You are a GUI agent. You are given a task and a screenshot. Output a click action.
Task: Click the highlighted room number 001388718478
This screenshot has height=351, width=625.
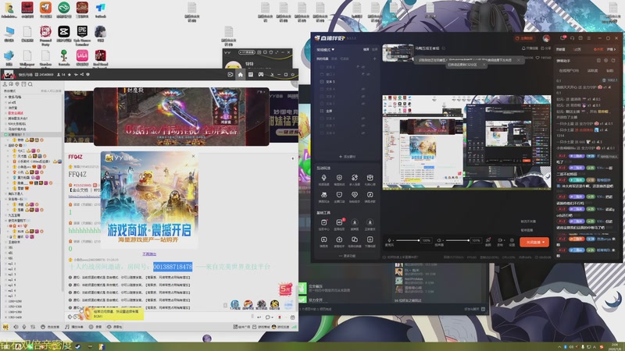tap(173, 267)
